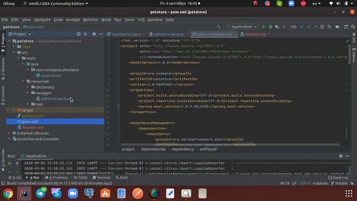Open Run panel settings gear
The width and height of the screenshot is (357, 201).
[x=341, y=156]
